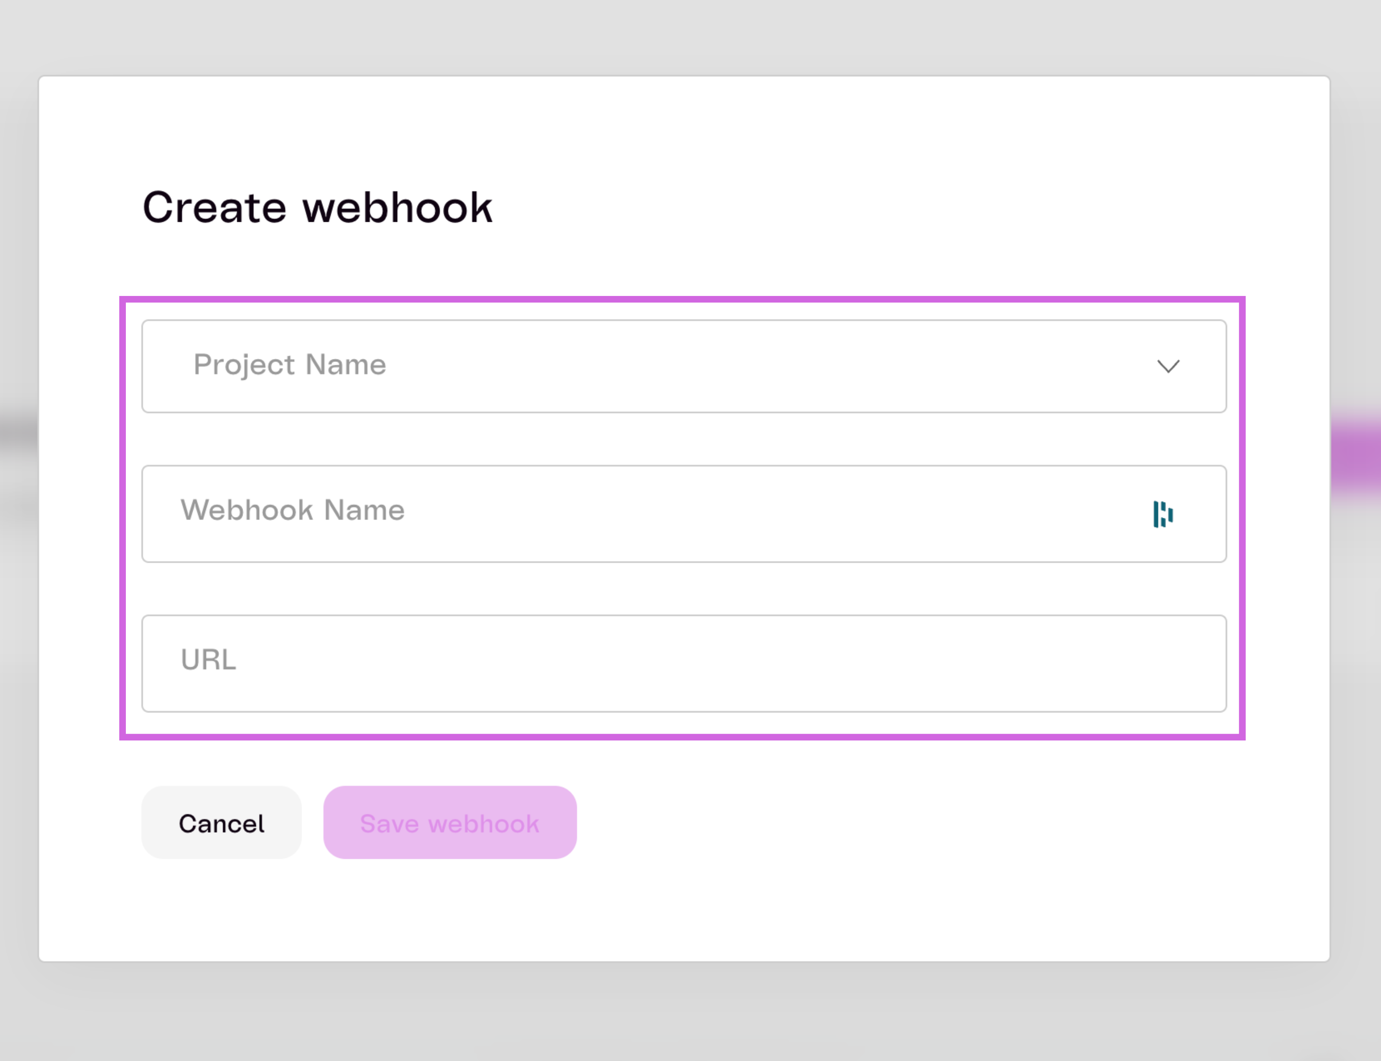The image size is (1381, 1061).
Task: Click the chevron arrow in Project Name
Action: pos(1168,366)
